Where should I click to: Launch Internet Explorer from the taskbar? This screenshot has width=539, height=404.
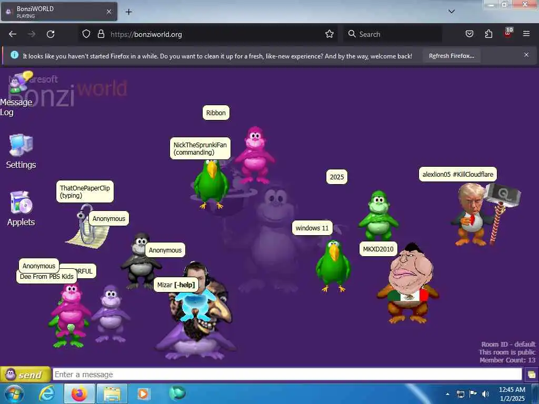point(47,393)
